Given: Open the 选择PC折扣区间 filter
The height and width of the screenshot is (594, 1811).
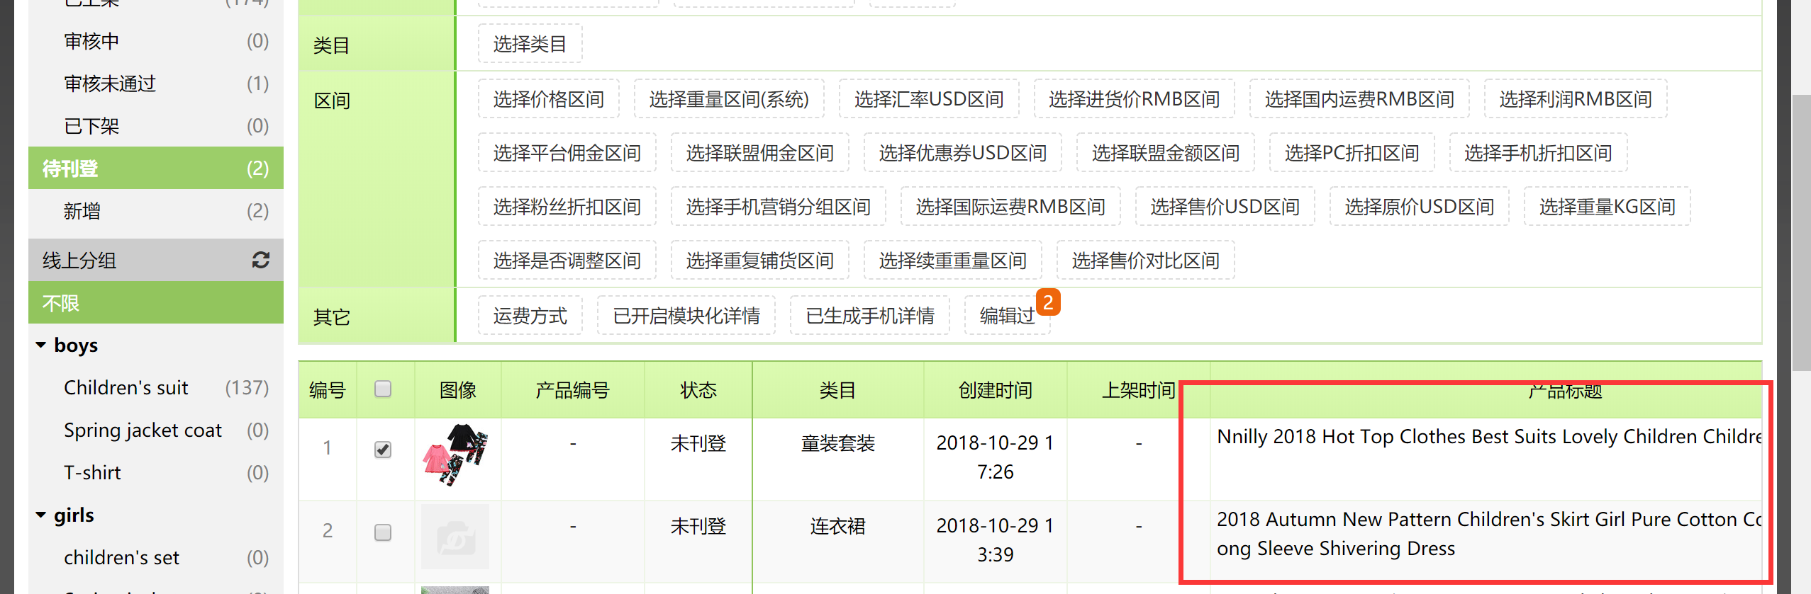Looking at the screenshot, I should tap(1352, 153).
